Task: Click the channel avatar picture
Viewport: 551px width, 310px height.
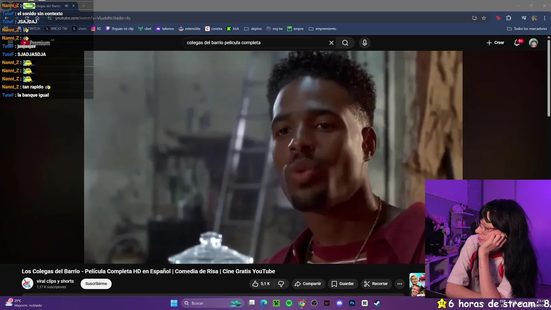Action: (x=28, y=283)
